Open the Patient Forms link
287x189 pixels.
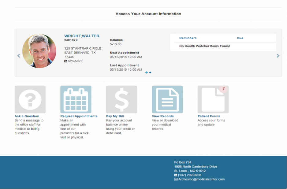[209, 116]
